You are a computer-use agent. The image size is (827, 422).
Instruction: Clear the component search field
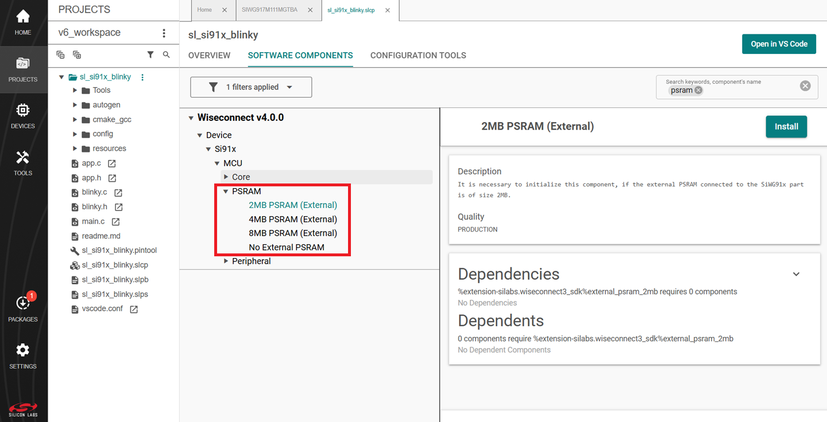[805, 86]
